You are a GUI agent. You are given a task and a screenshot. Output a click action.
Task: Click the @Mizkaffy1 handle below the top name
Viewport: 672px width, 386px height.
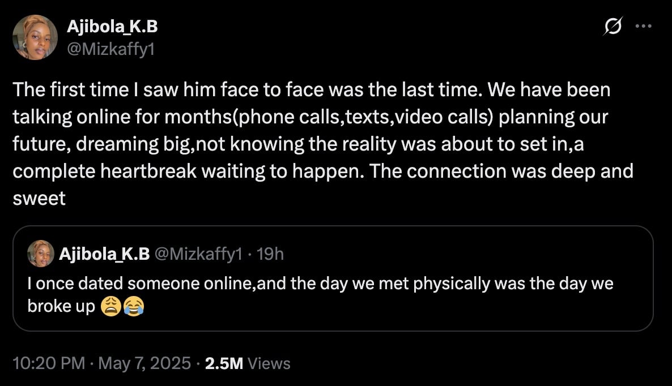[111, 50]
